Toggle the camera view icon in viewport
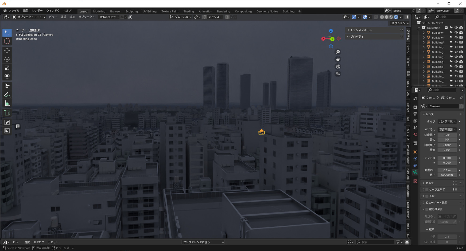The height and width of the screenshot is (251, 466). click(x=338, y=66)
